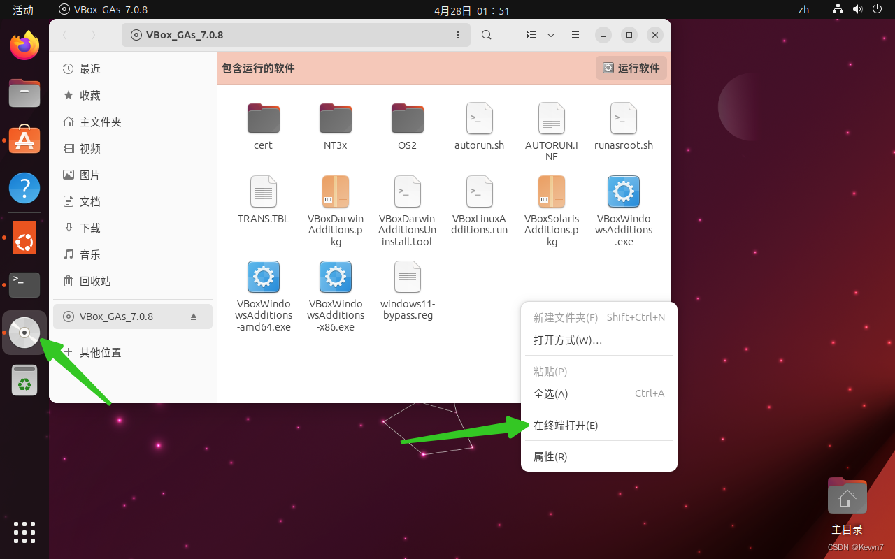895x559 pixels.
Task: Click 新建文件夹(F) in context menu
Action: 599,317
